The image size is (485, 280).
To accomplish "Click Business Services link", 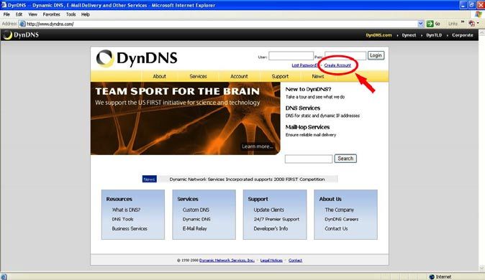I will coord(130,229).
